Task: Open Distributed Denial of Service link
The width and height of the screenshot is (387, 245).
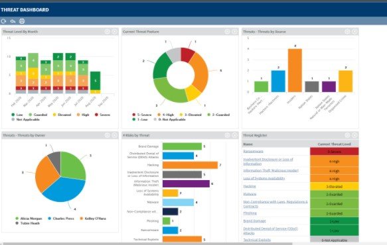Action: 271,230
